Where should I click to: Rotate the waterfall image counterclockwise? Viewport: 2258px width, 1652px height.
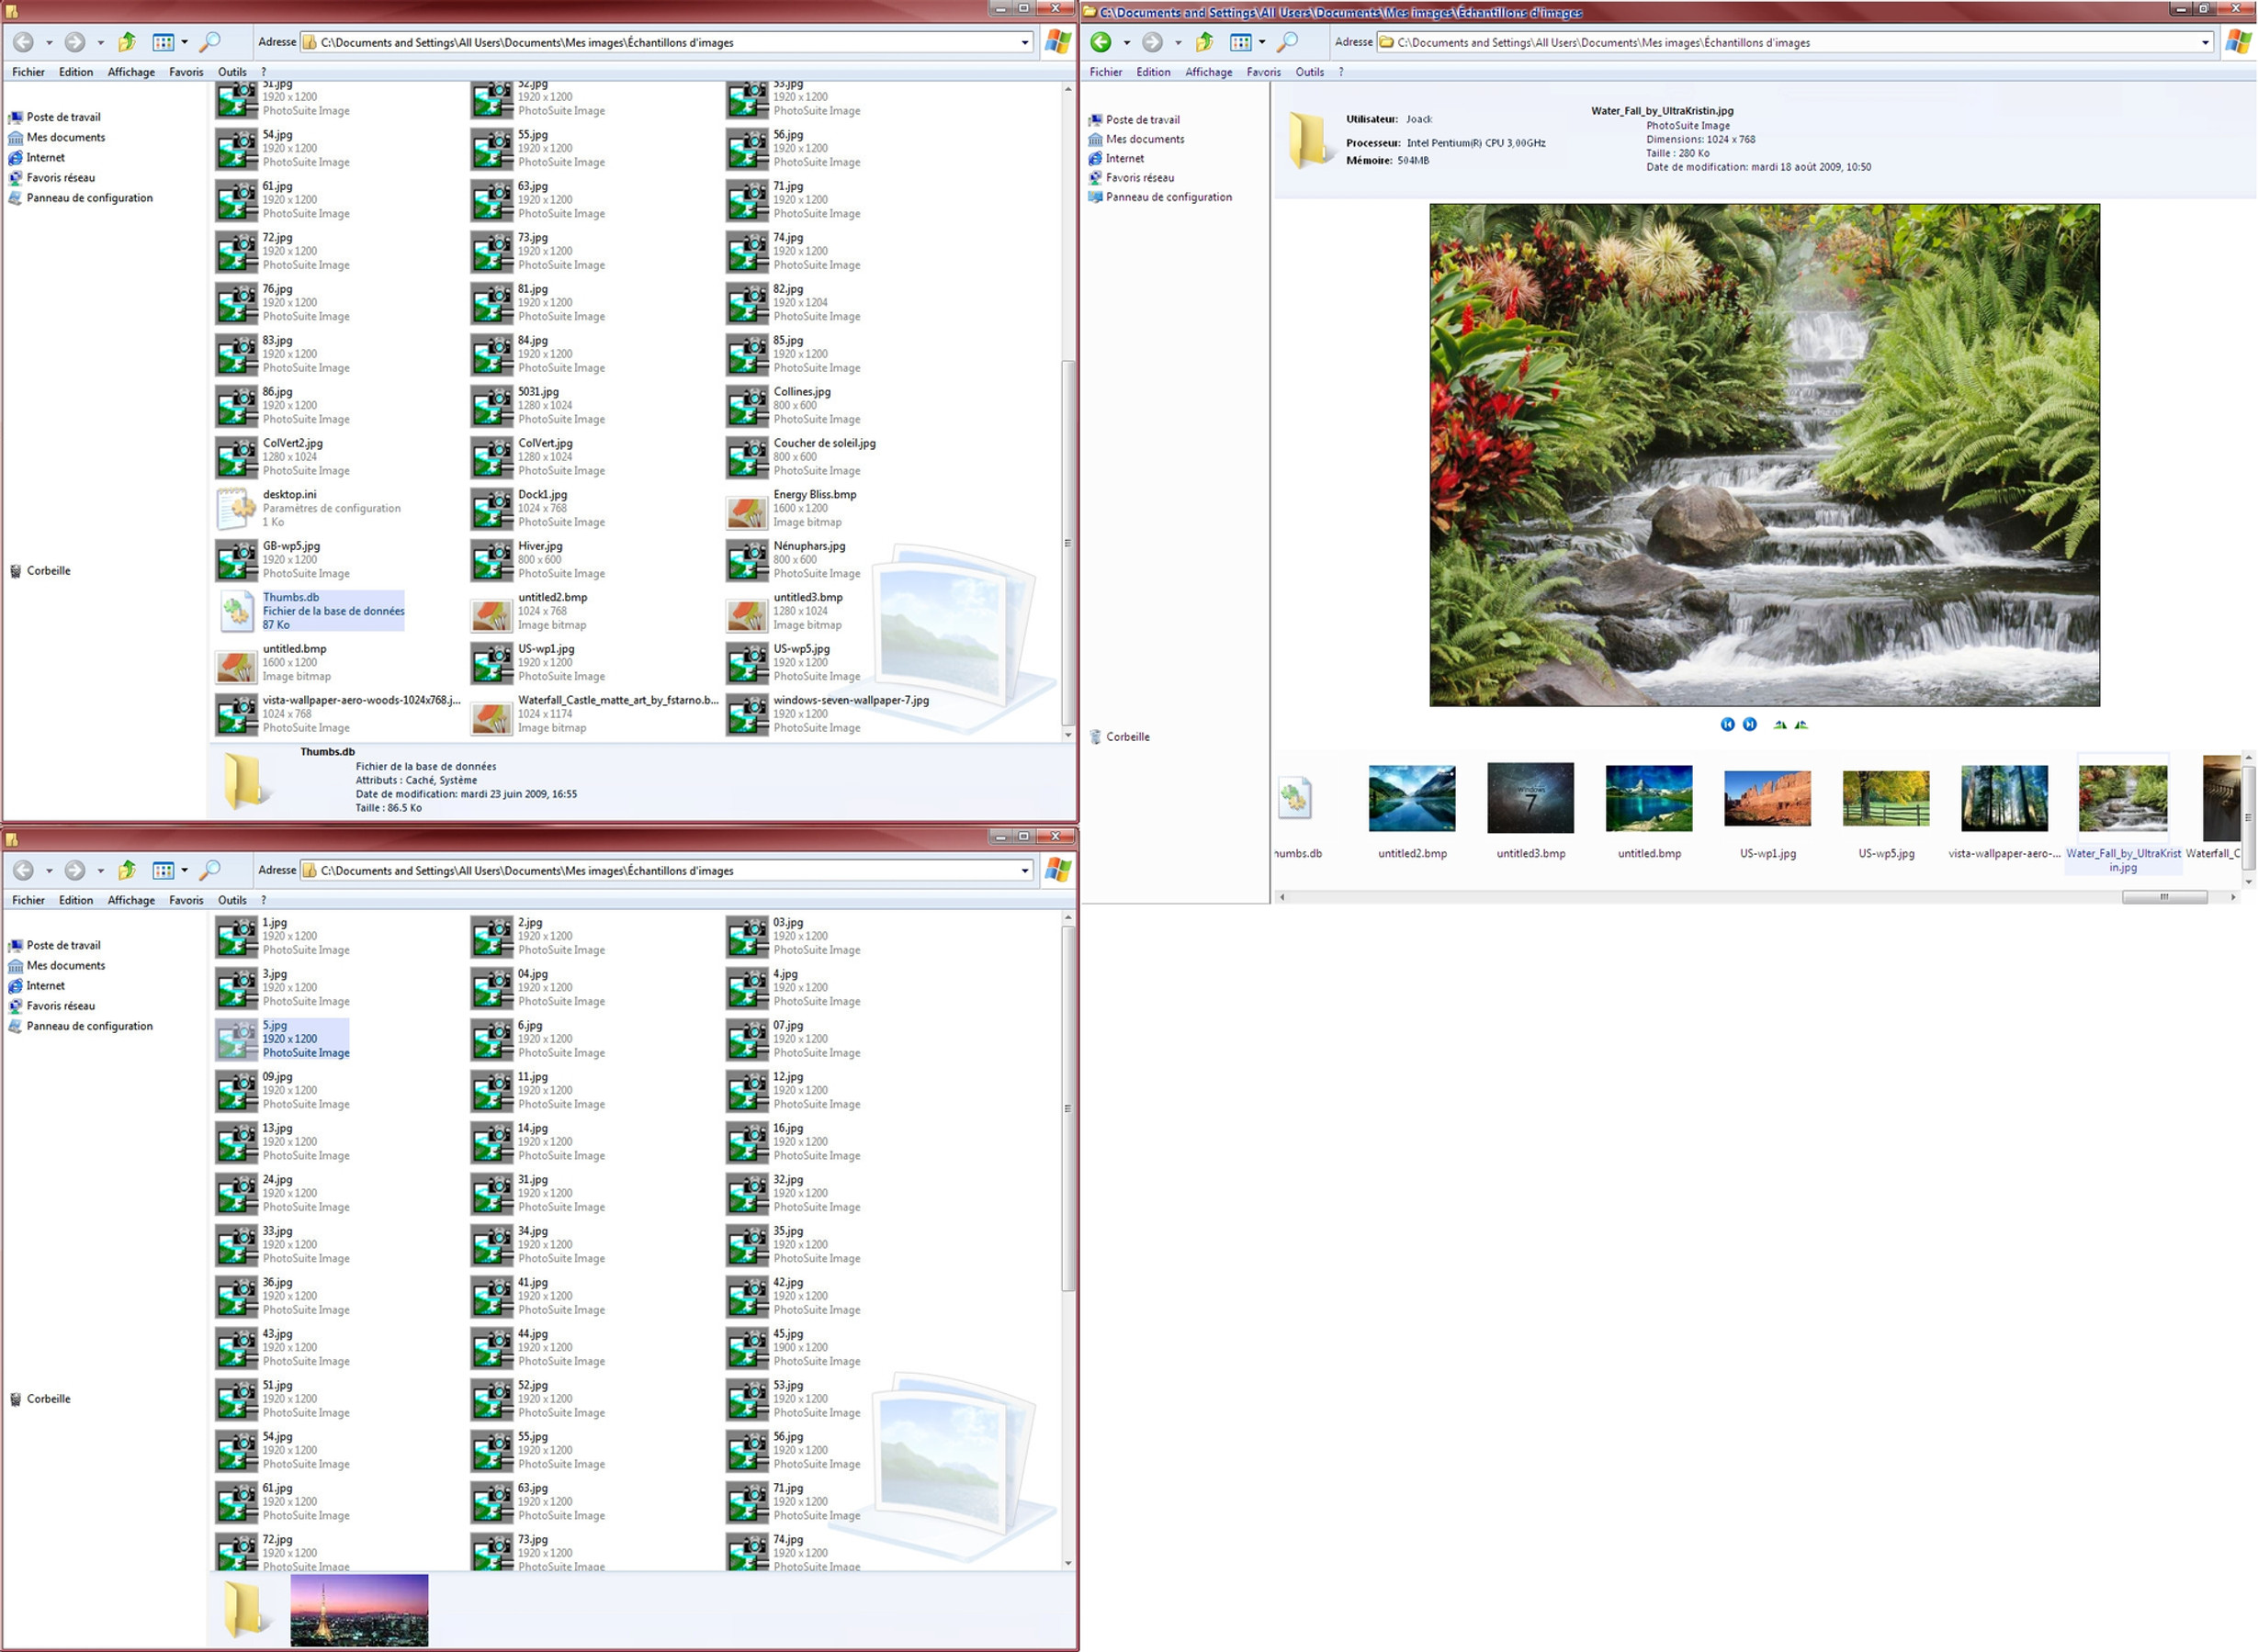click(1801, 724)
